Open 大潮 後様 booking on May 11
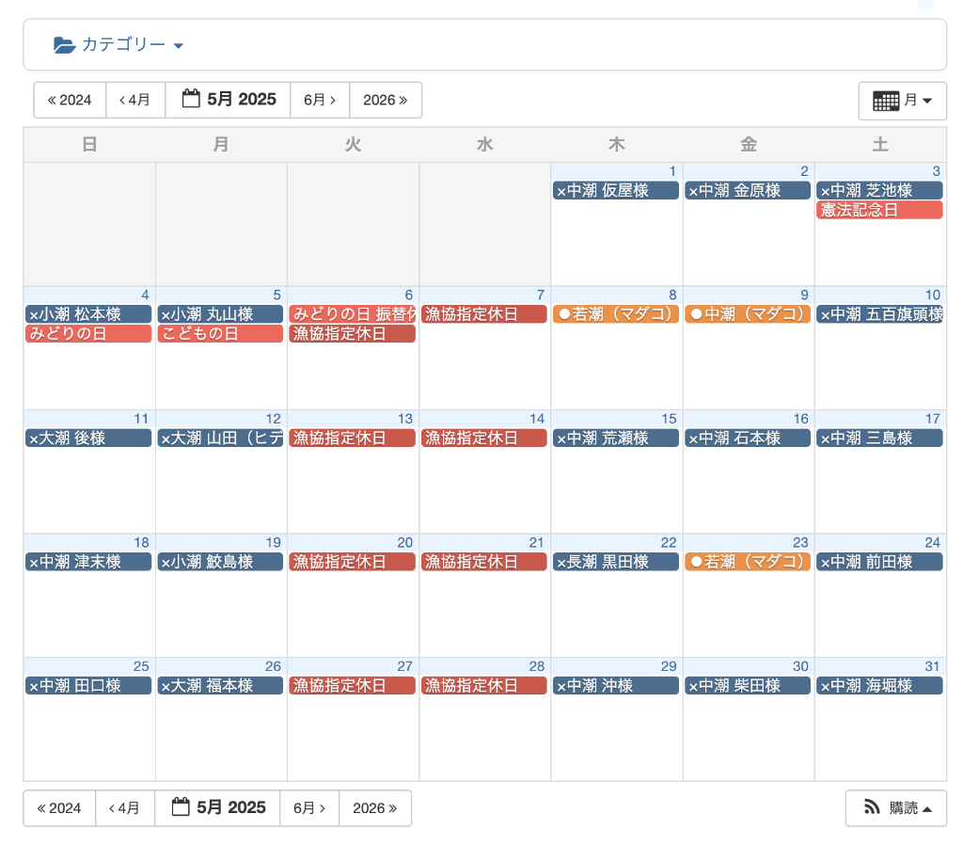 [88, 439]
